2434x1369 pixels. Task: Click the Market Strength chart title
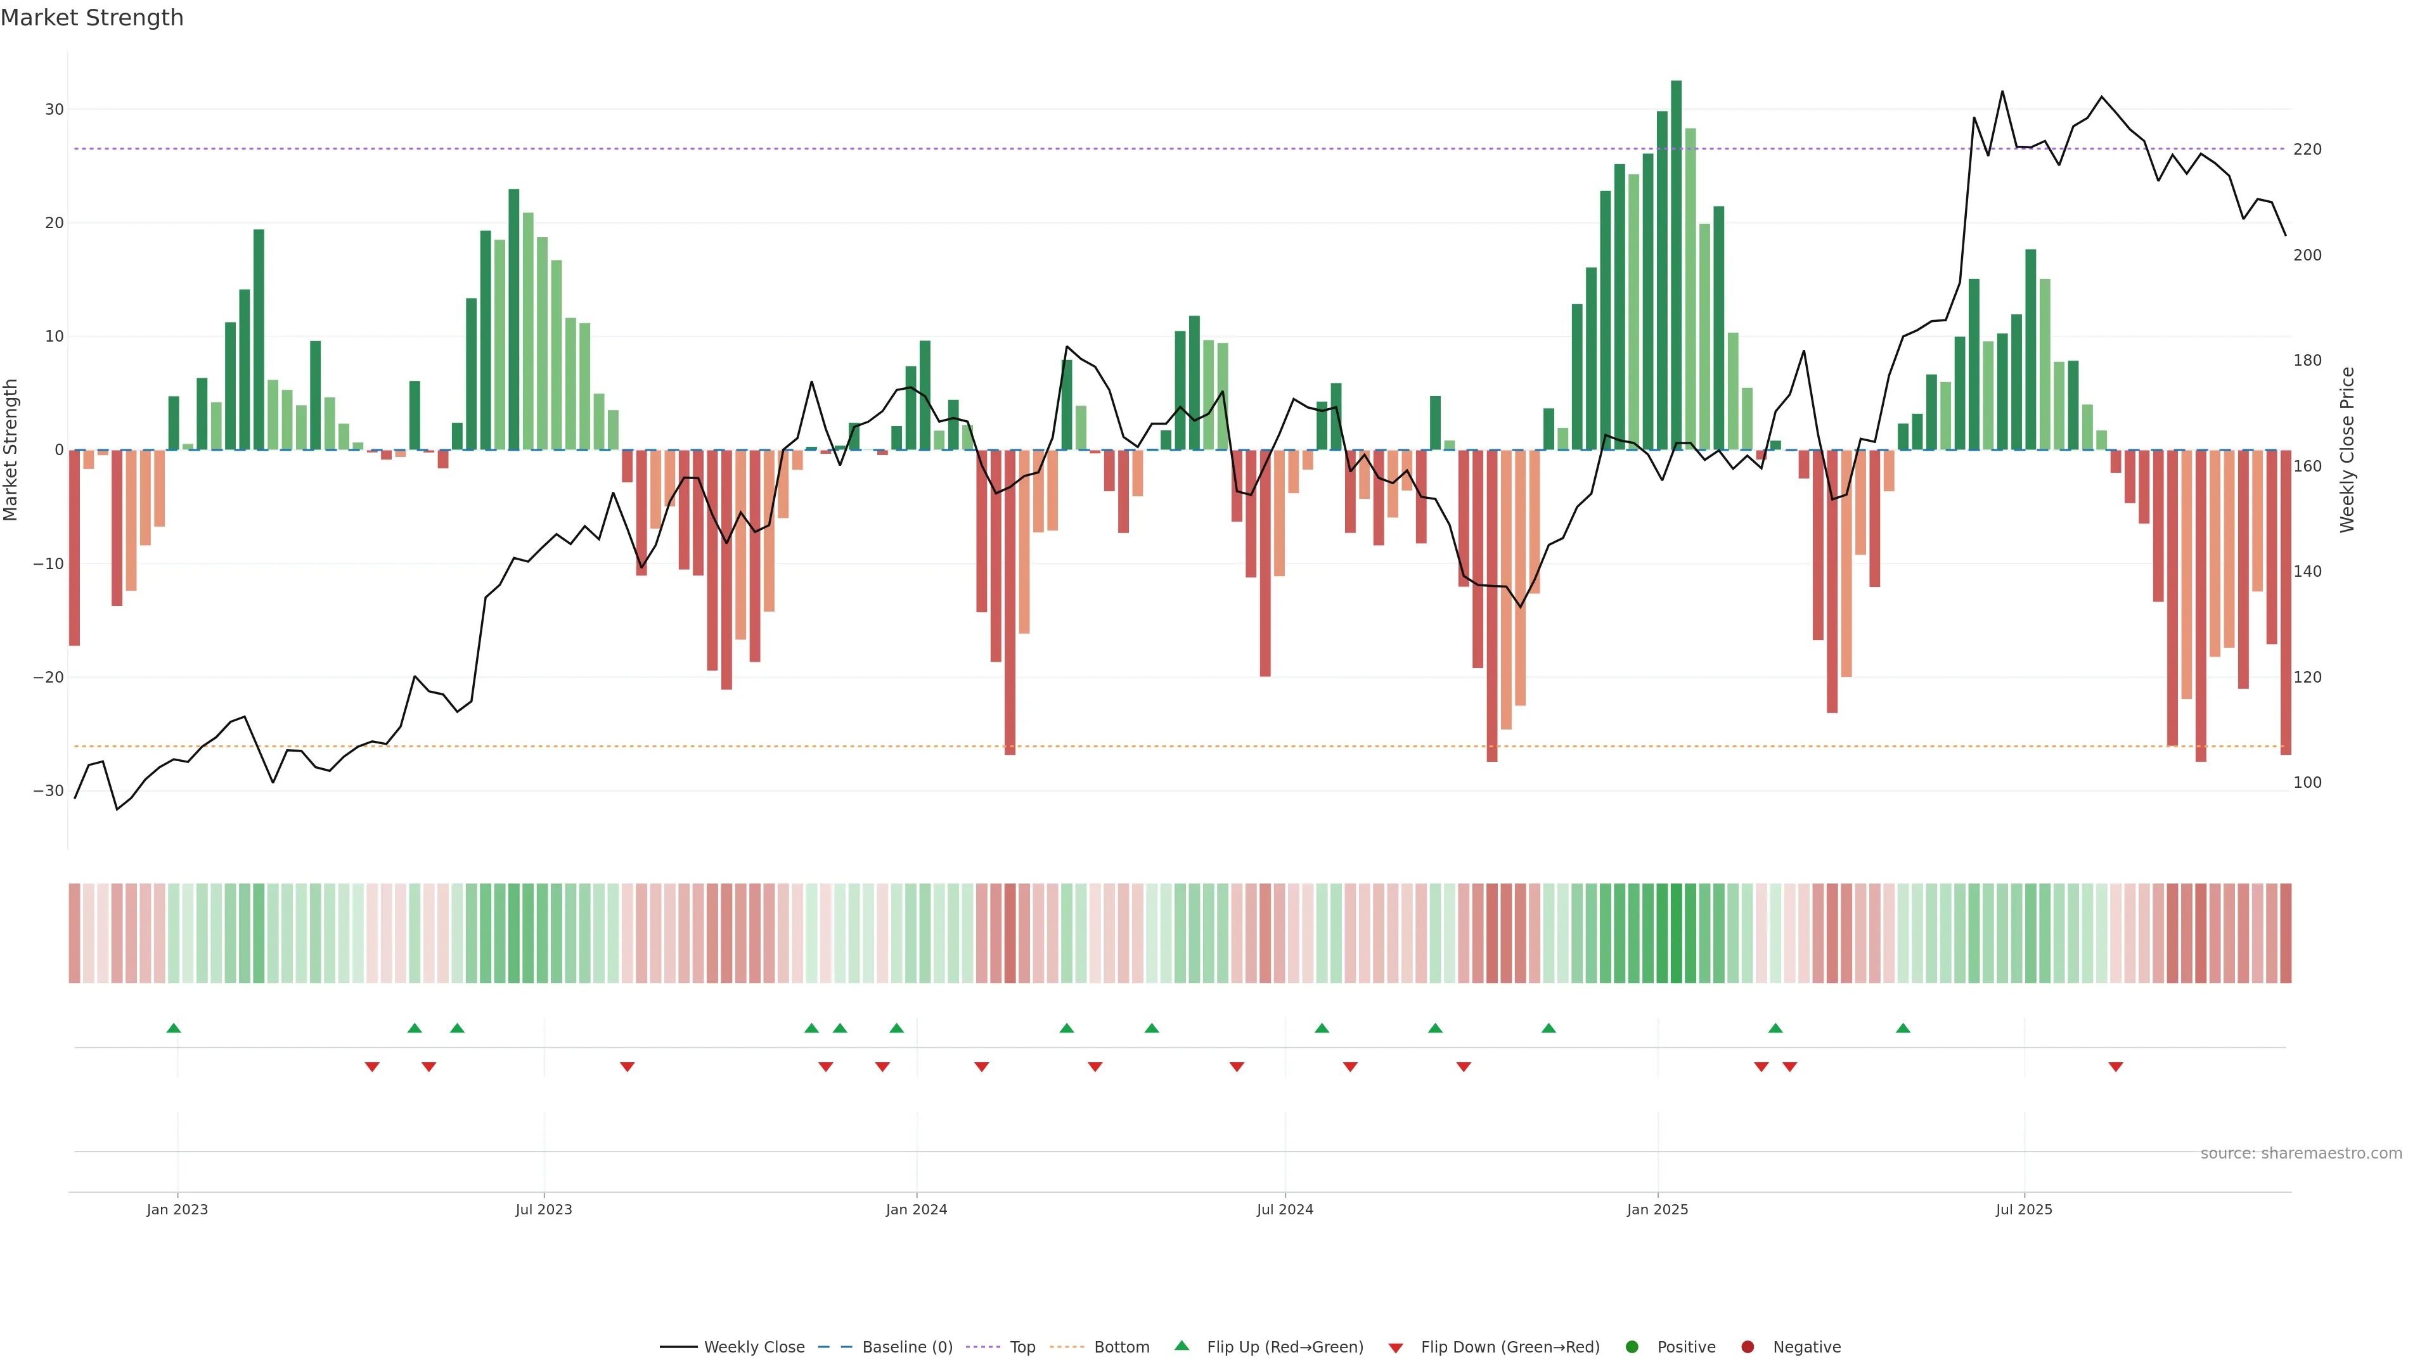point(92,18)
